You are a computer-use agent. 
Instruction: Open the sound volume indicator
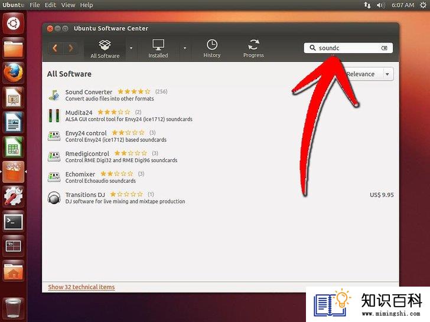point(380,5)
